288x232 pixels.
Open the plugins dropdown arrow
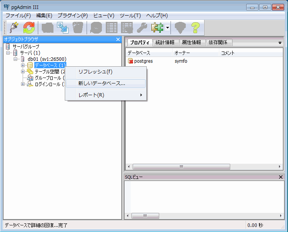point(167,28)
